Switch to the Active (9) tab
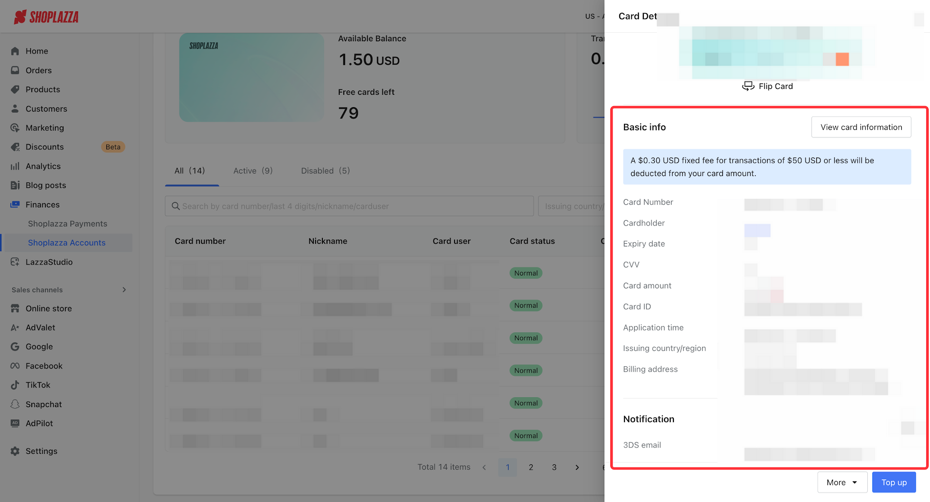 click(x=253, y=171)
